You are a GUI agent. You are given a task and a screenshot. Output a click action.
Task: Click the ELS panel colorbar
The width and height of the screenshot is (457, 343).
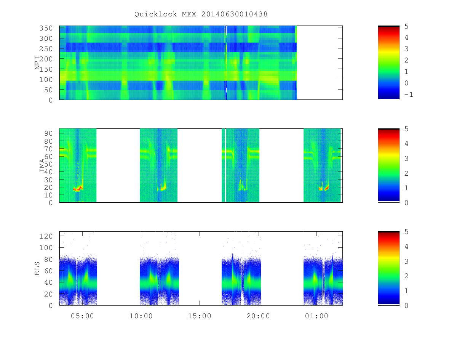(388, 268)
